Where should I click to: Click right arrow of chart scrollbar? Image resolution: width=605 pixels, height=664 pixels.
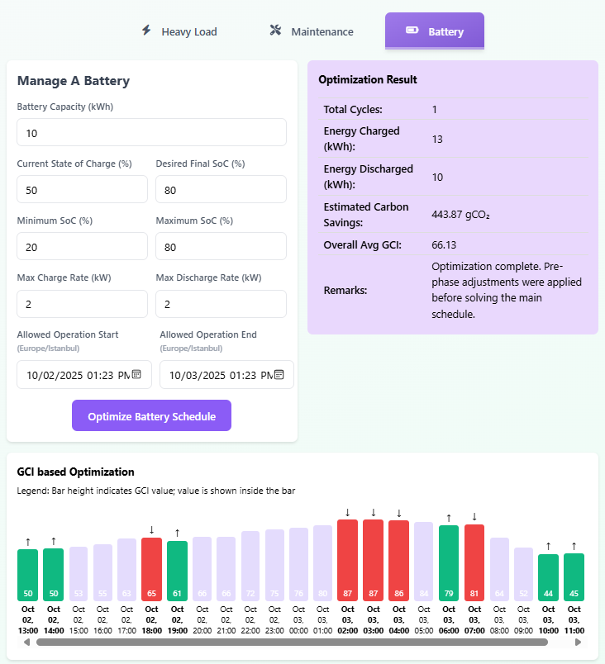pyautogui.click(x=579, y=642)
